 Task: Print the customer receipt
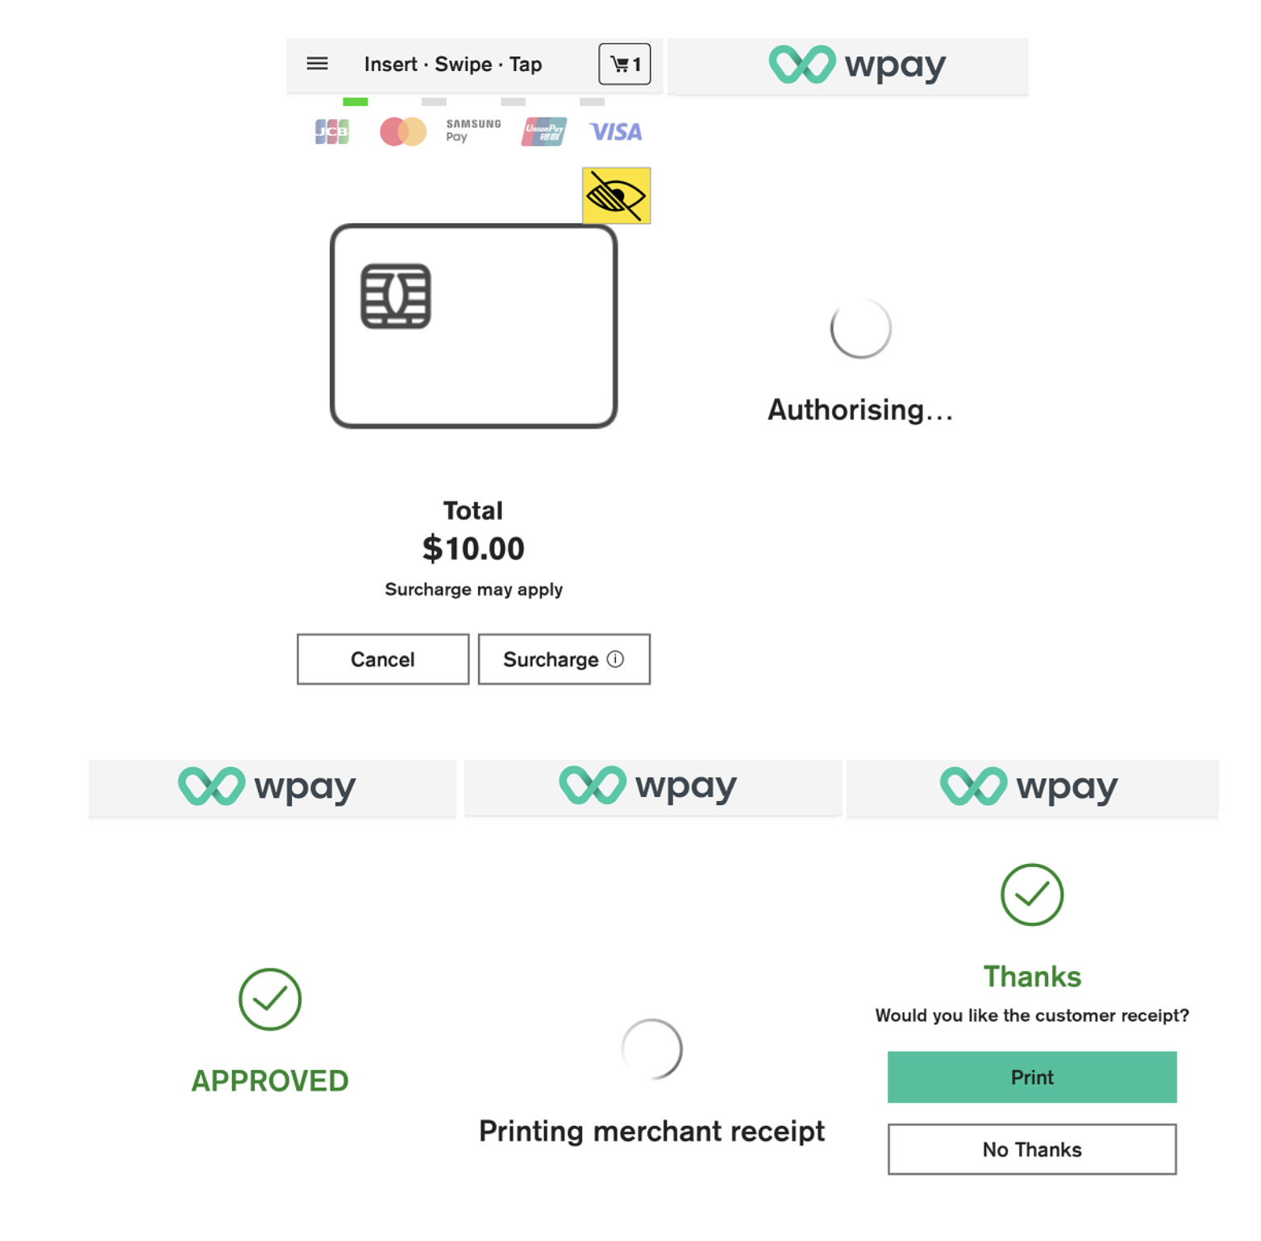click(x=1032, y=1077)
